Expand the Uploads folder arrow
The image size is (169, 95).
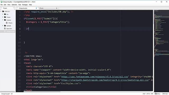[x=3, y=26]
